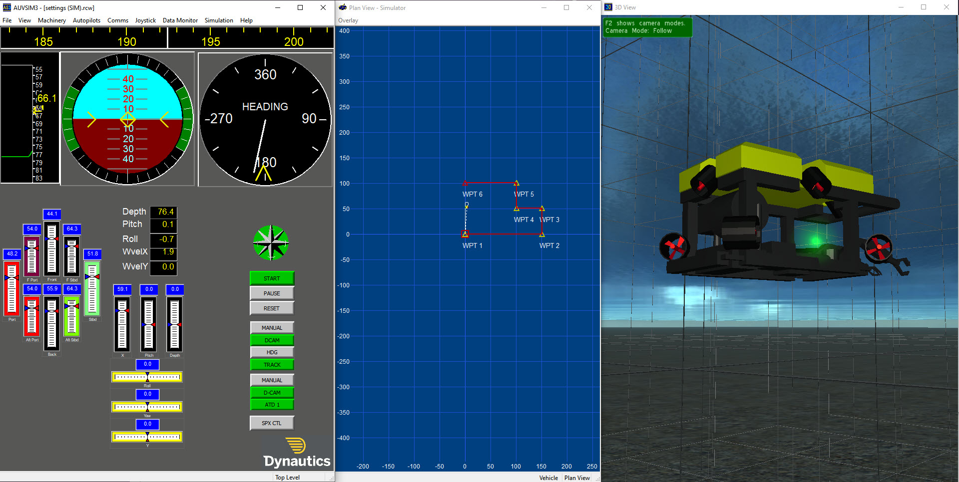The image size is (959, 482).
Task: Click the WPT 1 waypoint marker
Action: click(x=465, y=234)
